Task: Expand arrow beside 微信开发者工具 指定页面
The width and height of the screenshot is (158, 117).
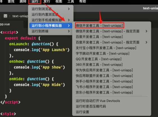Action: 146,31
